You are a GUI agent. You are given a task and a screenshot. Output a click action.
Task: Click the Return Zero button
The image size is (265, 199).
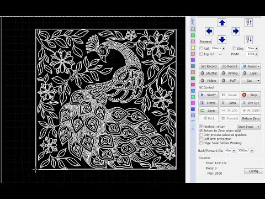click(251, 118)
